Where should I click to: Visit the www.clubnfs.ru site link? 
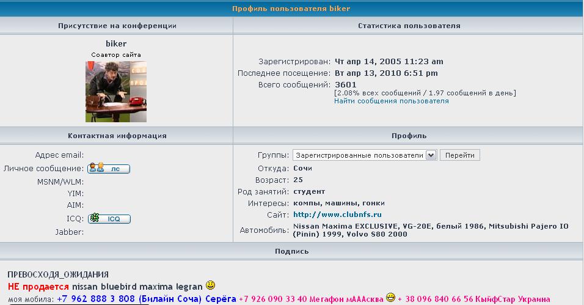(x=337, y=215)
